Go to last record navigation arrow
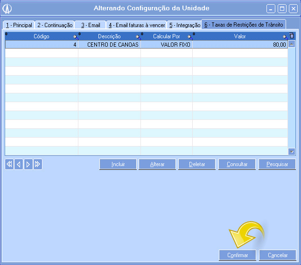The width and height of the screenshot is (301, 265). coord(38,164)
